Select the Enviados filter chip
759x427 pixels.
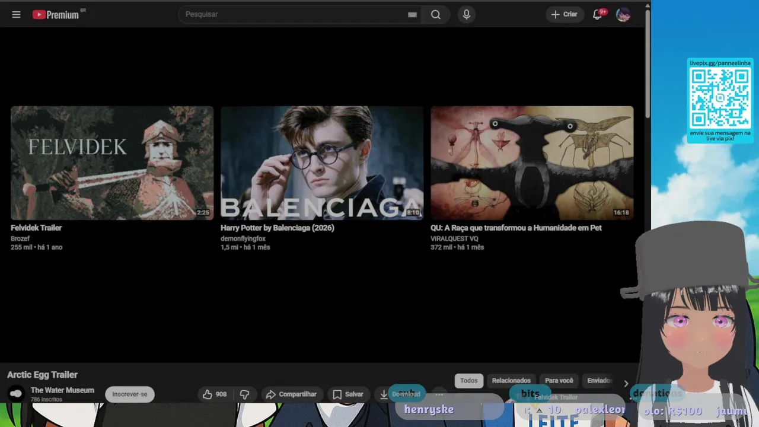[x=599, y=381]
